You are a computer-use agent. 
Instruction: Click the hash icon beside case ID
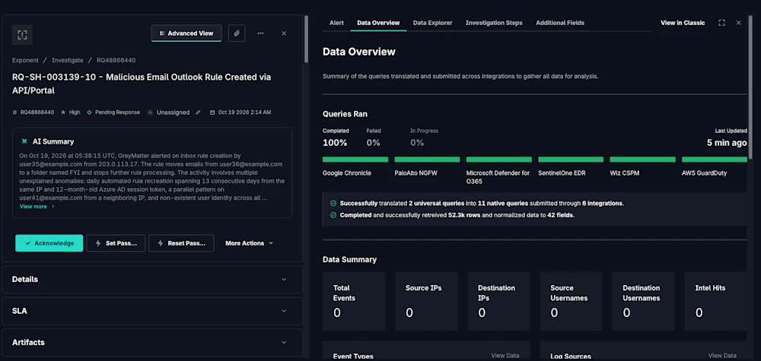point(14,112)
